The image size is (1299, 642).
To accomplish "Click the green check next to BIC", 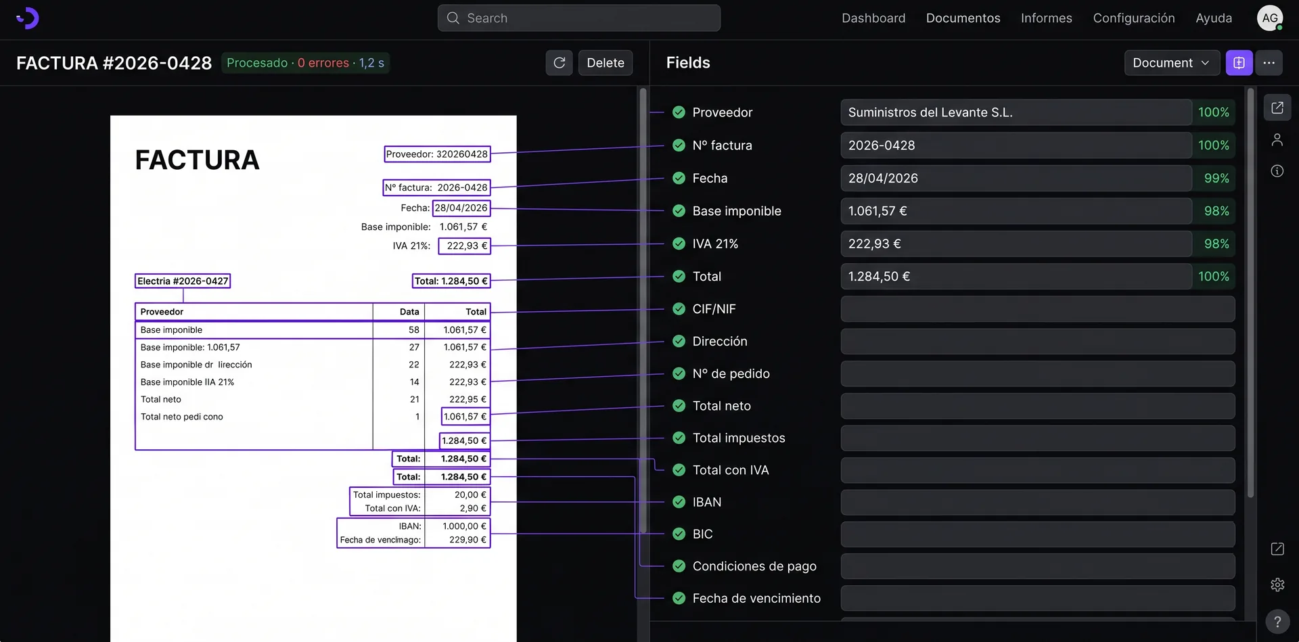I will (679, 534).
